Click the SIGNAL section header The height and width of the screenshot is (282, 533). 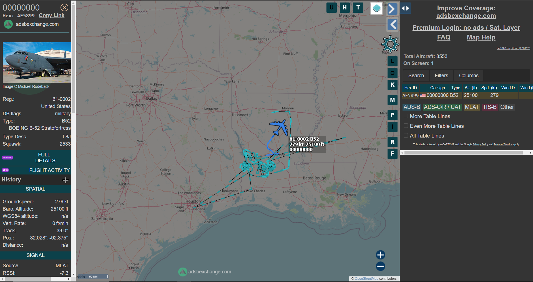[36, 255]
